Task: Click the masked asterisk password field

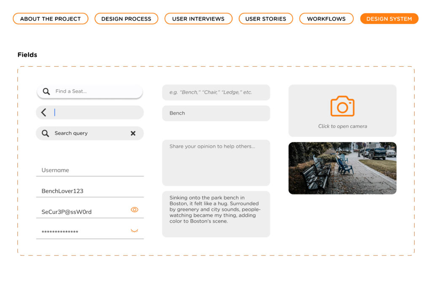Action: click(x=90, y=232)
